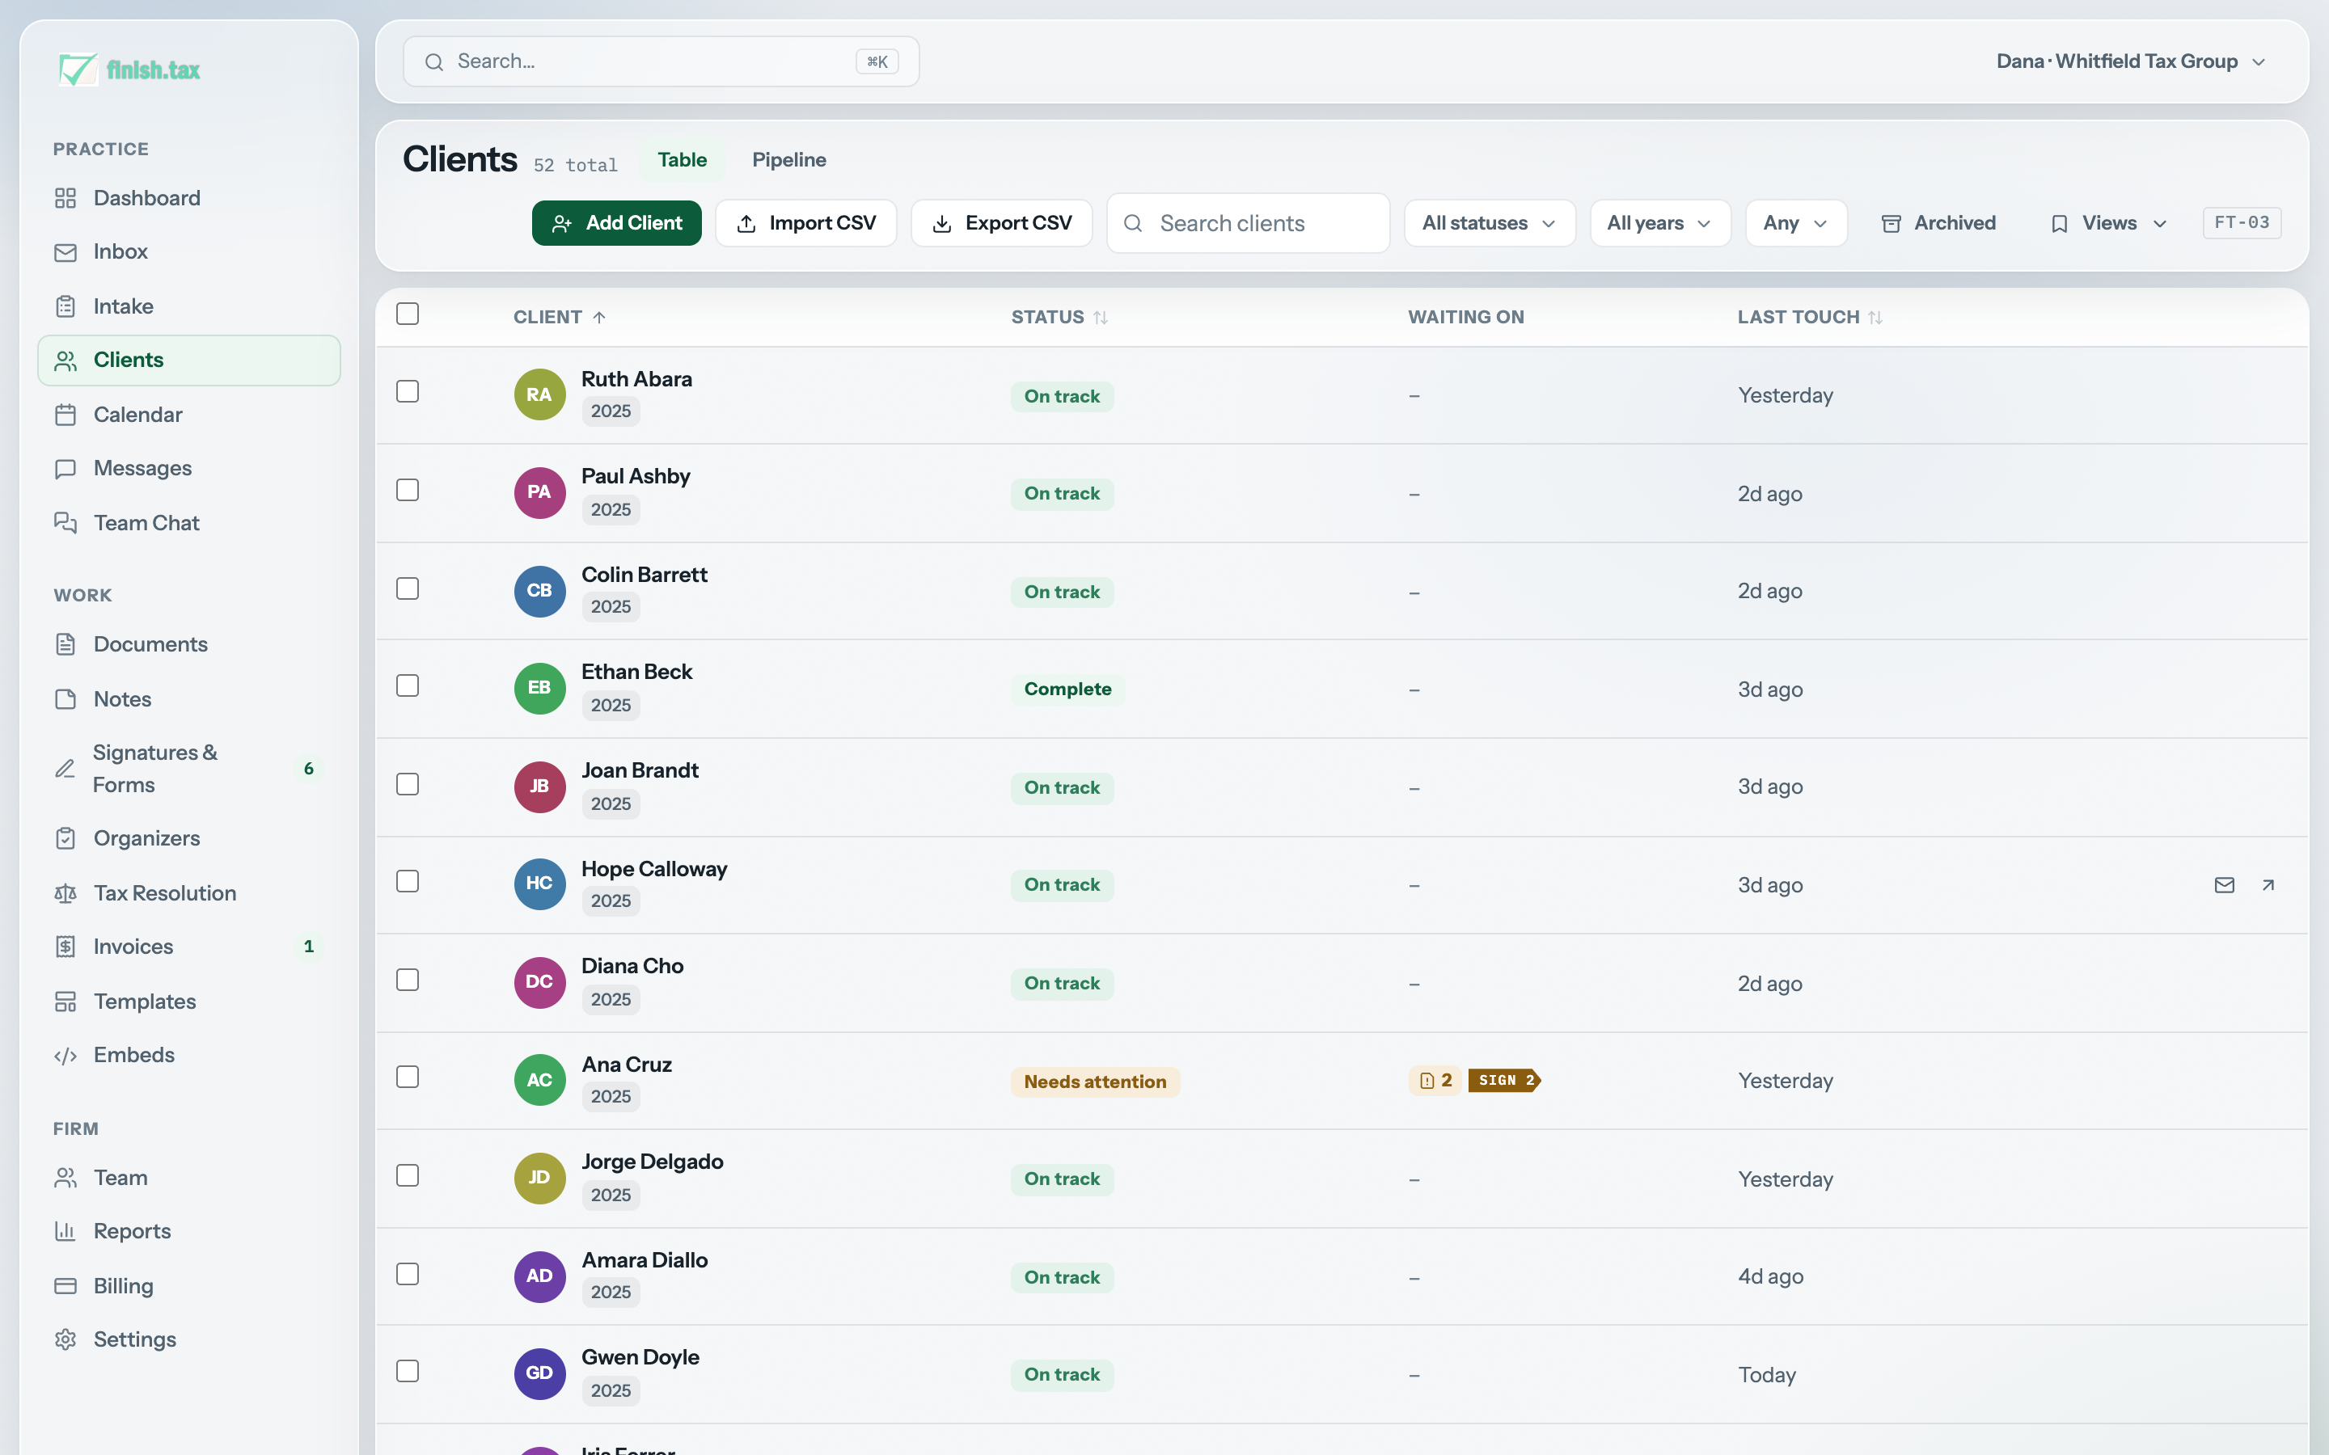This screenshot has width=2329, height=1455.
Task: Click the documents count badge for Ana Cruz
Action: [x=1435, y=1081]
